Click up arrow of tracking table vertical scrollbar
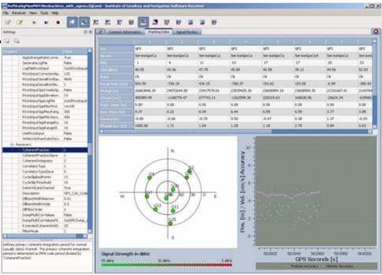This screenshot has width=382, height=275. (x=375, y=40)
